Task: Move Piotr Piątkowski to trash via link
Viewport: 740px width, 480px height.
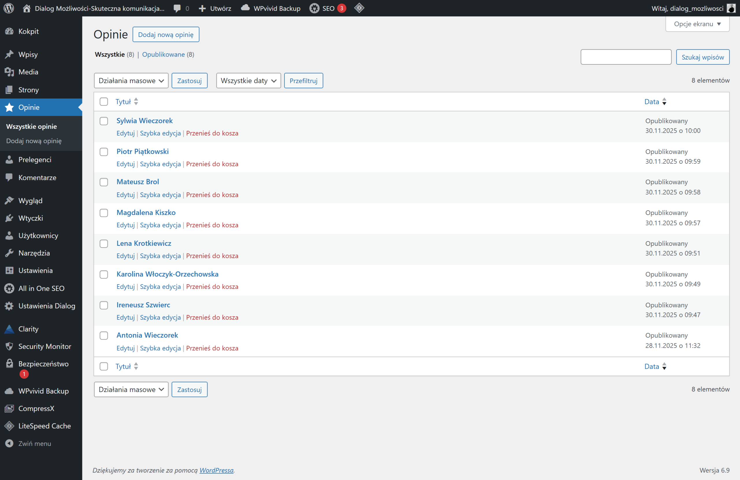Action: coord(212,164)
